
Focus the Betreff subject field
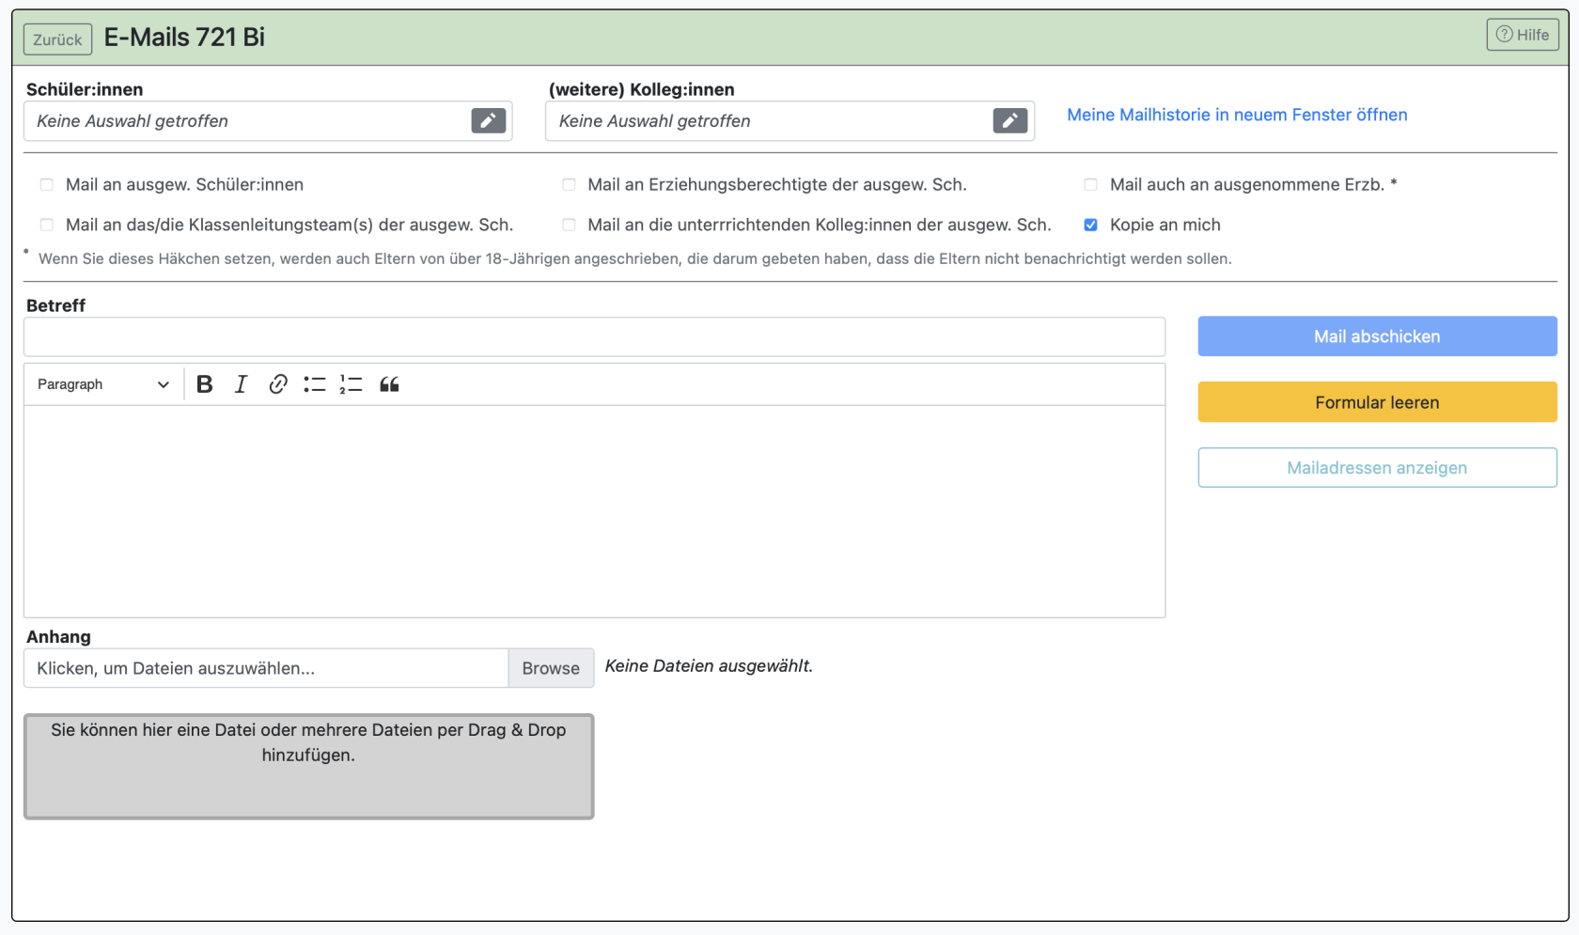594,336
